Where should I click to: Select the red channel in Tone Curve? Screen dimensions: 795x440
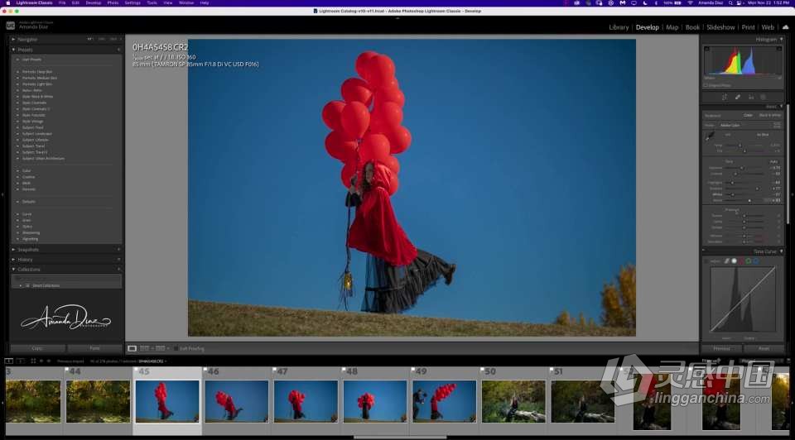click(x=740, y=261)
